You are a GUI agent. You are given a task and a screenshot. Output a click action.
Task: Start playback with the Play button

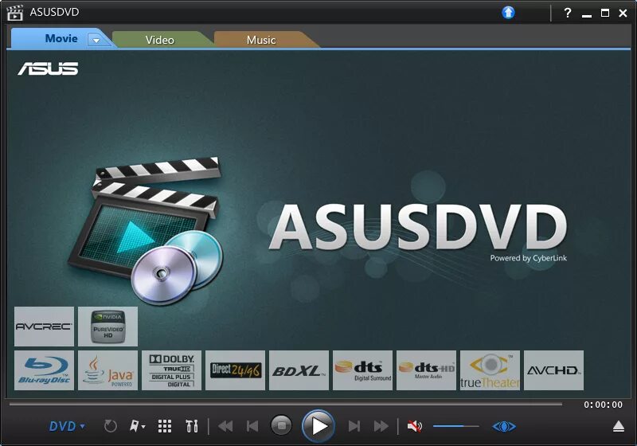[x=318, y=426]
